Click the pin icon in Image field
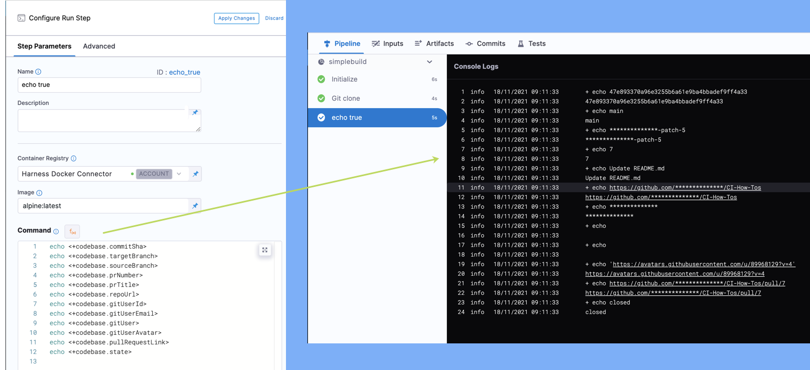 [x=195, y=206]
